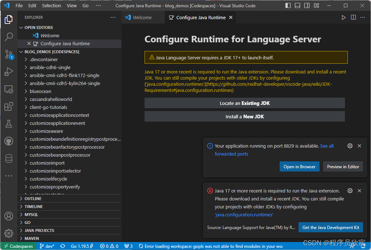The height and width of the screenshot is (250, 371).
Task: Click the Open in Browser button
Action: click(300, 166)
